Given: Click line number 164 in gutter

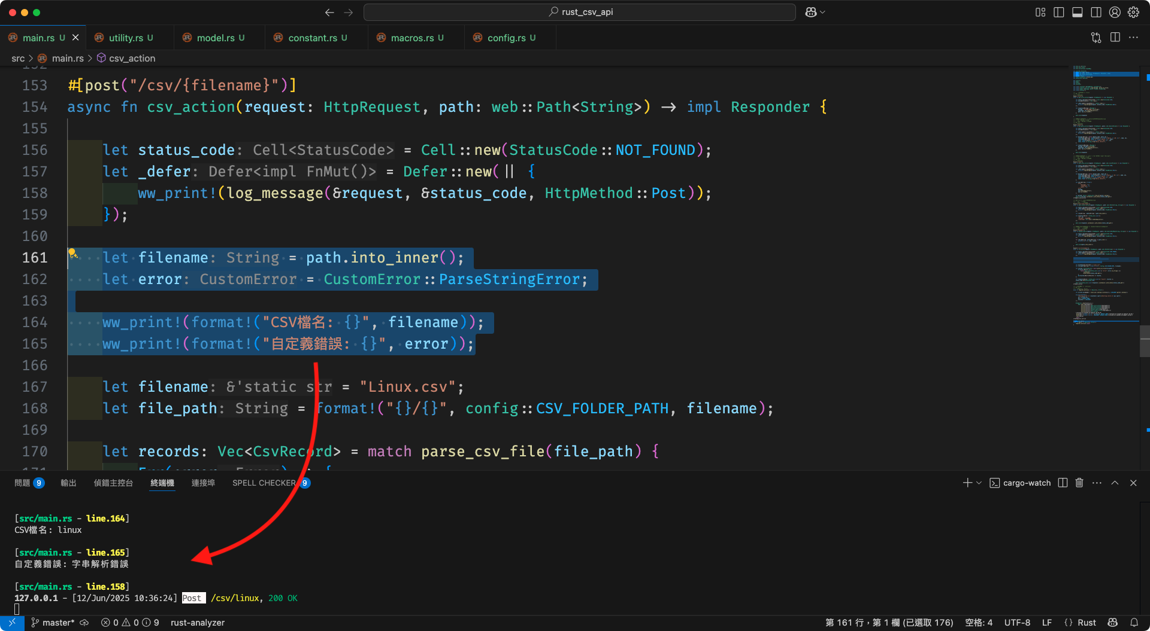Looking at the screenshot, I should [x=35, y=322].
